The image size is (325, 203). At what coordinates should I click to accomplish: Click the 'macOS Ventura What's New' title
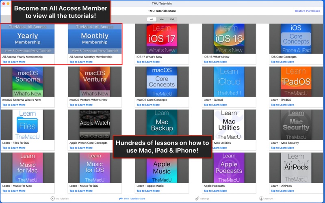point(89,99)
